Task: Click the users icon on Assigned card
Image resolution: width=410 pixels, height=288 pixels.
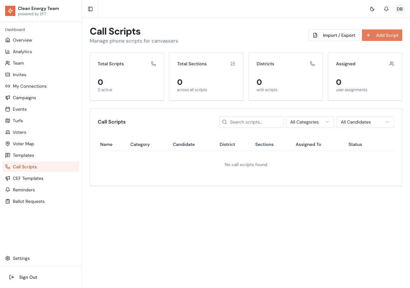Action: point(392,64)
